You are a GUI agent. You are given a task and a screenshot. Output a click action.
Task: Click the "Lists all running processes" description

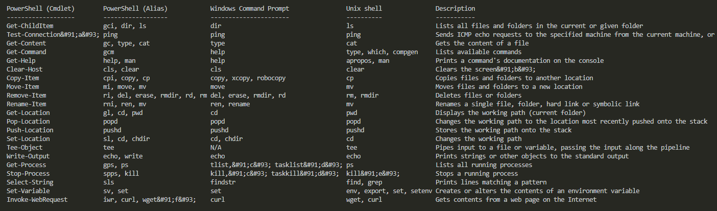pos(484,165)
